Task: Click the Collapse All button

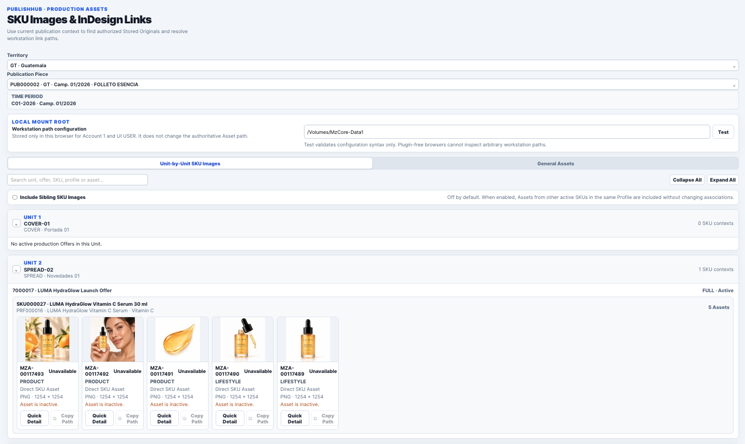Action: (x=687, y=180)
